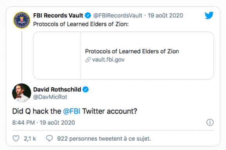Click the 8:44 PM tweet timestamp
226x150 pixels.
click(x=24, y=123)
